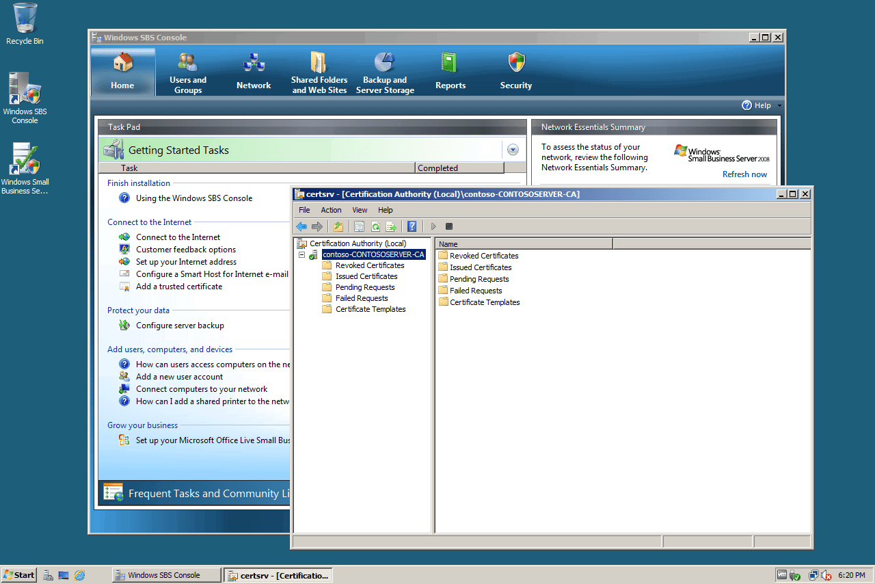Click the Stop service square icon
Screen dimensions: 875x584
[449, 226]
